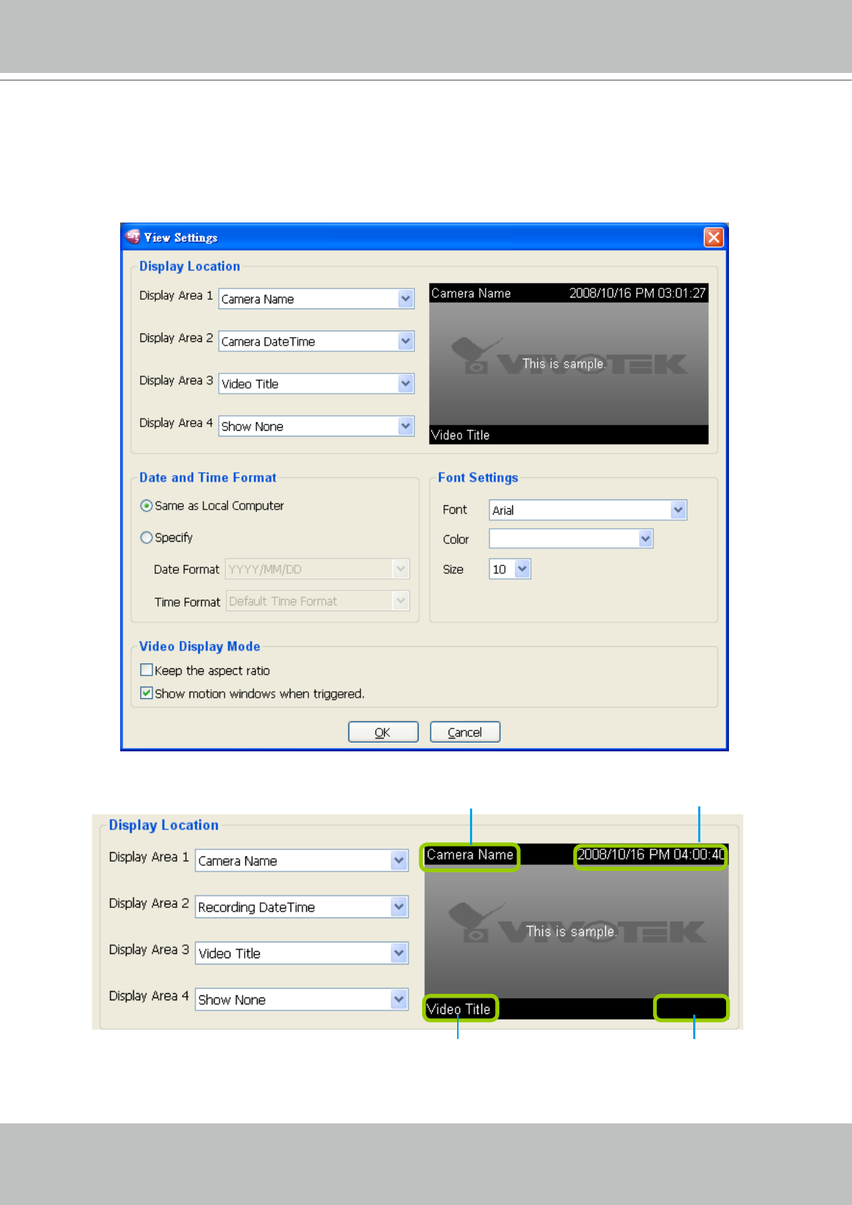Viewport: 852px width, 1205px height.
Task: Click the '2008/10/16 PM 03:01:27' timestamp text
Action: pos(637,293)
